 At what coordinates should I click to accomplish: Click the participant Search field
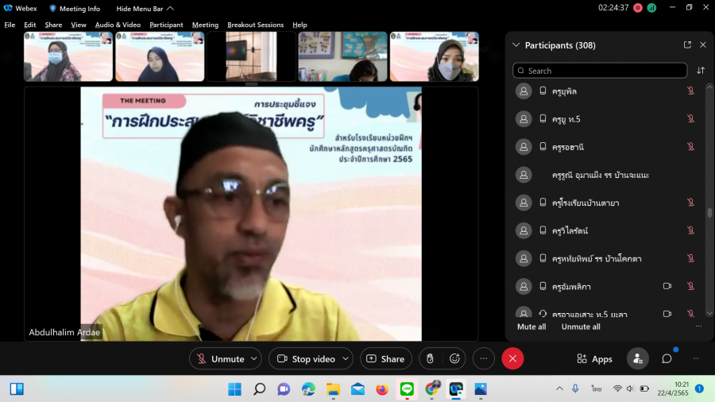pos(600,71)
